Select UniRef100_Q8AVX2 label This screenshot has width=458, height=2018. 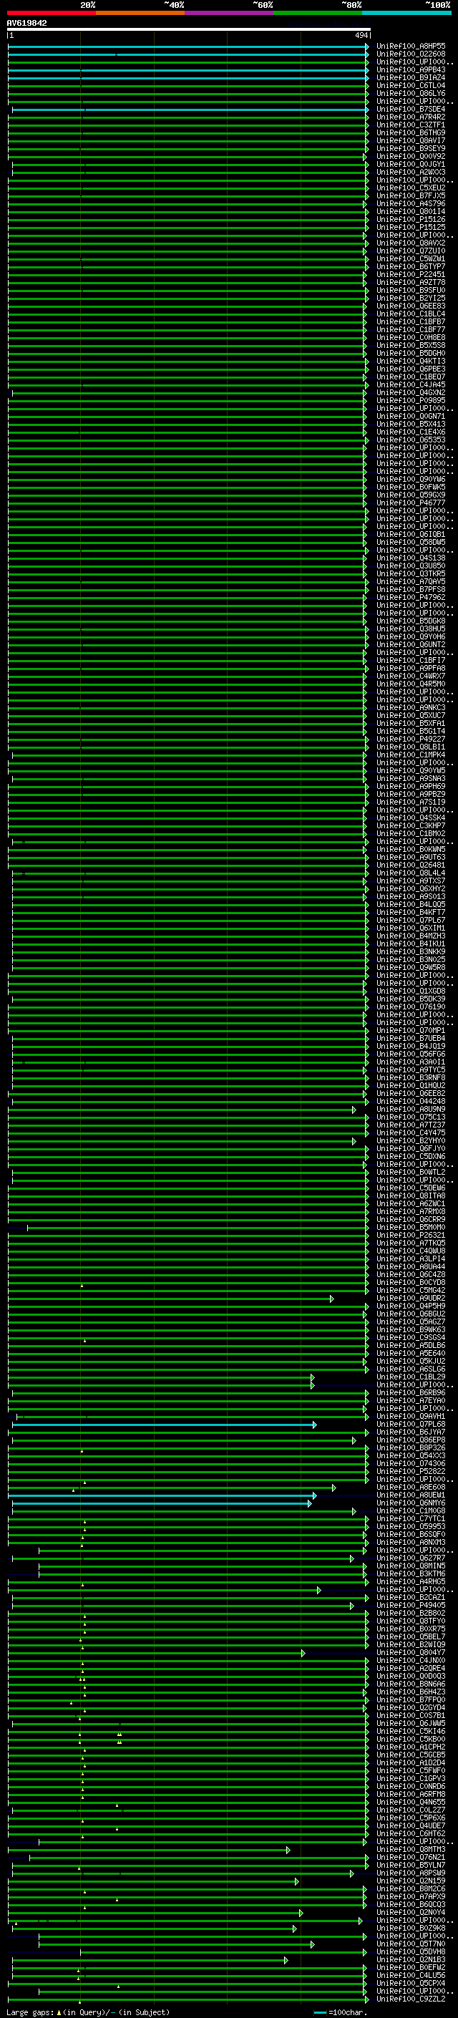click(x=411, y=243)
